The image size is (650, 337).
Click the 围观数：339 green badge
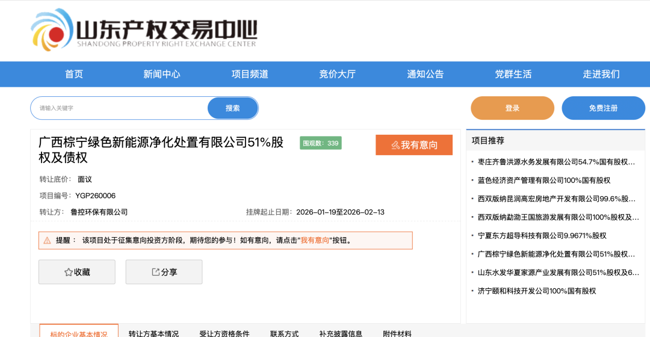(x=321, y=143)
